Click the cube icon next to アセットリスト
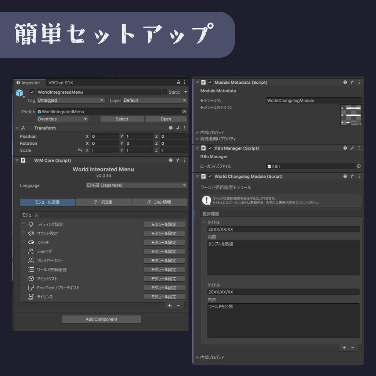Image resolution: width=376 pixels, height=376 pixels. [x=31, y=278]
